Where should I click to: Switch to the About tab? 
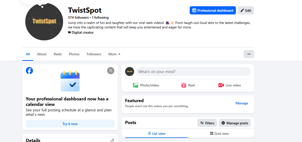point(42,54)
